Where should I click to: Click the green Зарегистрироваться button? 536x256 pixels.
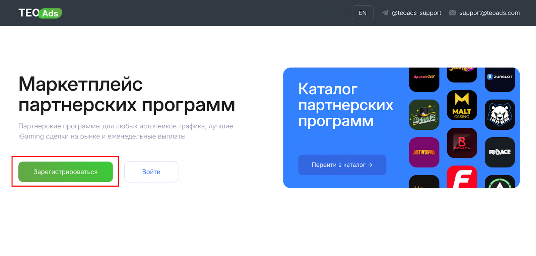coord(66,172)
